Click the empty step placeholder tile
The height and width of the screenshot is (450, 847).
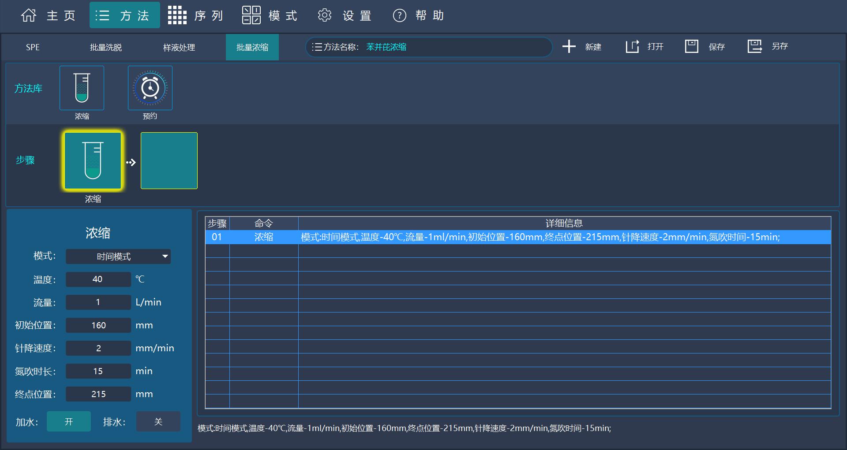click(x=169, y=161)
